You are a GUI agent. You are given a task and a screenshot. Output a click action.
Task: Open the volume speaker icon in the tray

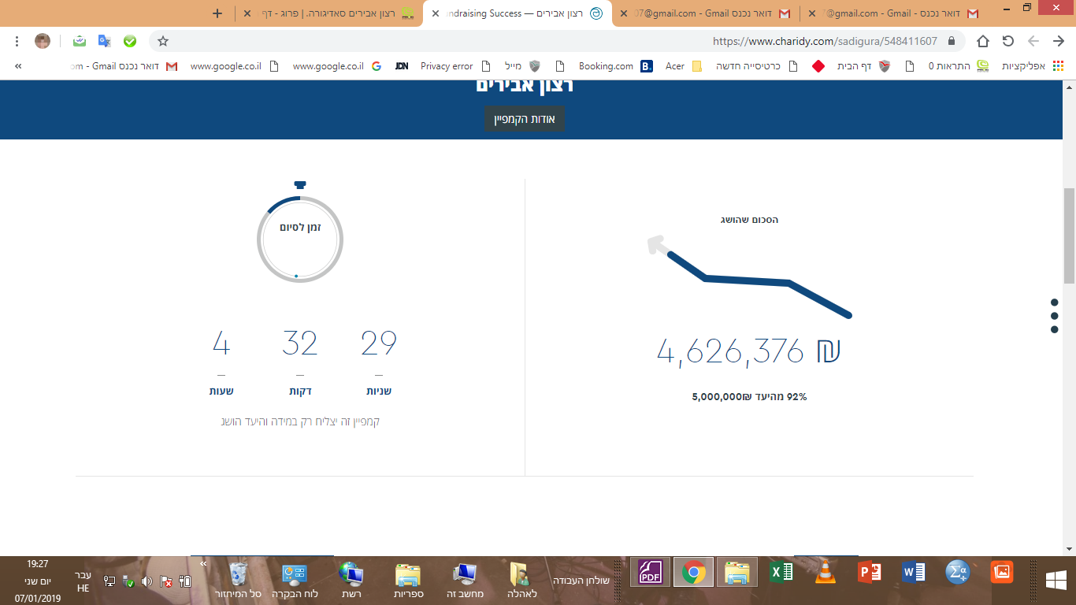(147, 581)
